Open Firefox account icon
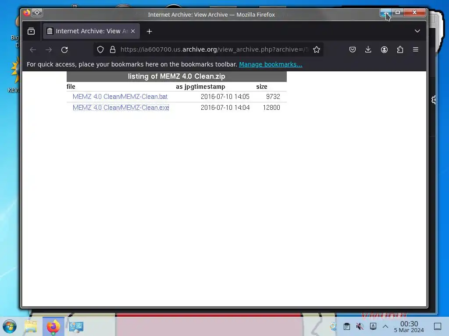 (384, 49)
